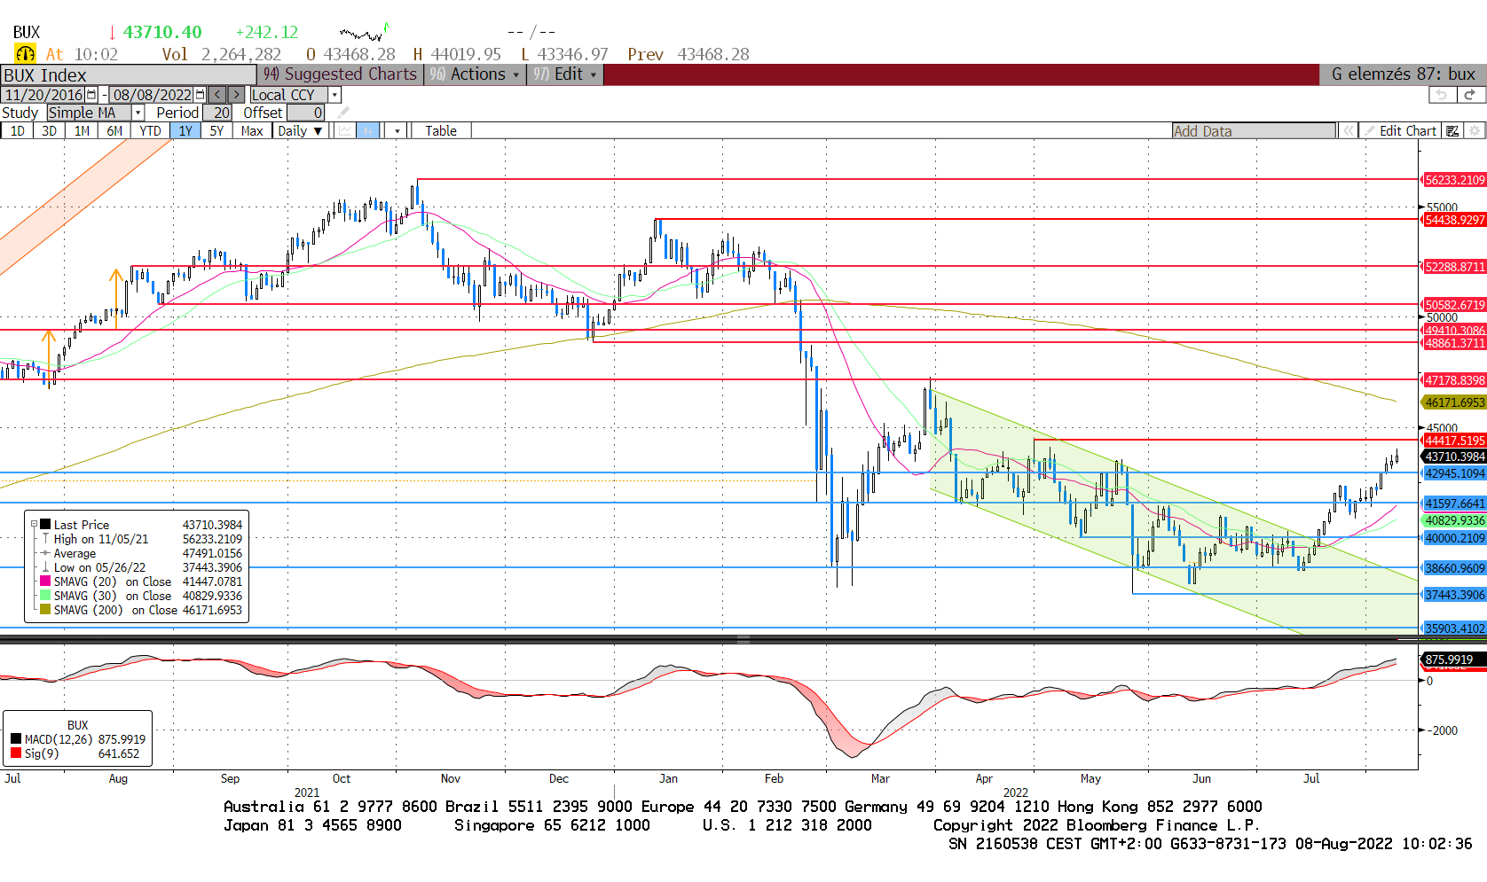The width and height of the screenshot is (1487, 882).
Task: Click the SMAVG (20) magenta color swatch
Action: 45,581
